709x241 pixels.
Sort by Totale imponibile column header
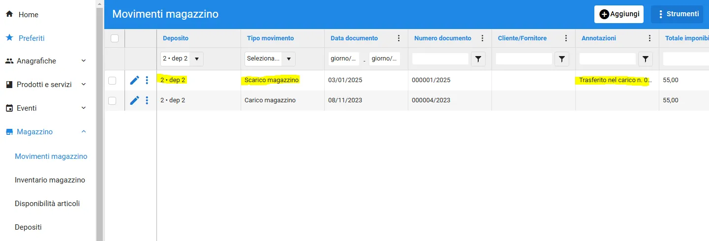click(687, 38)
